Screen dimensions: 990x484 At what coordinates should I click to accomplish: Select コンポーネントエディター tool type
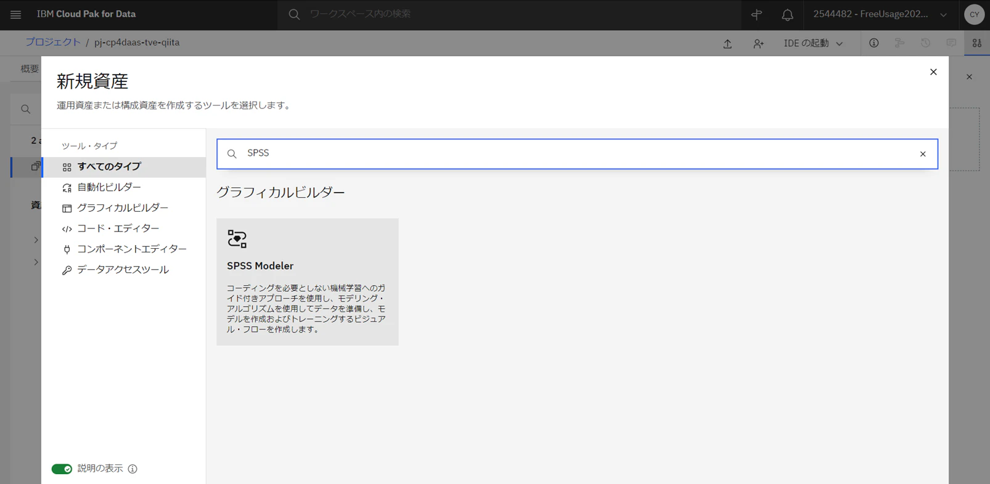(x=124, y=249)
